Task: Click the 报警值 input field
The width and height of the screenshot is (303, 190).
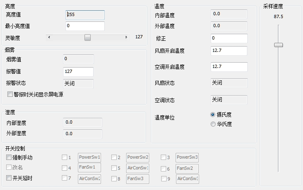Action: [x=78, y=71]
